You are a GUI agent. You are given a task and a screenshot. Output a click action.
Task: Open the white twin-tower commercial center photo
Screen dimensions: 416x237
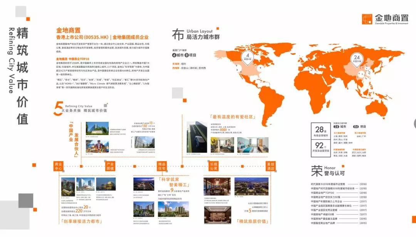86,184
